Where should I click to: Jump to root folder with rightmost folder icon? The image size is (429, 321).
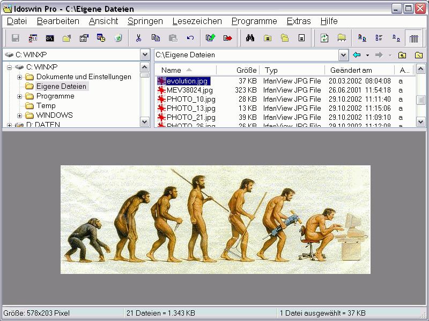click(x=419, y=55)
